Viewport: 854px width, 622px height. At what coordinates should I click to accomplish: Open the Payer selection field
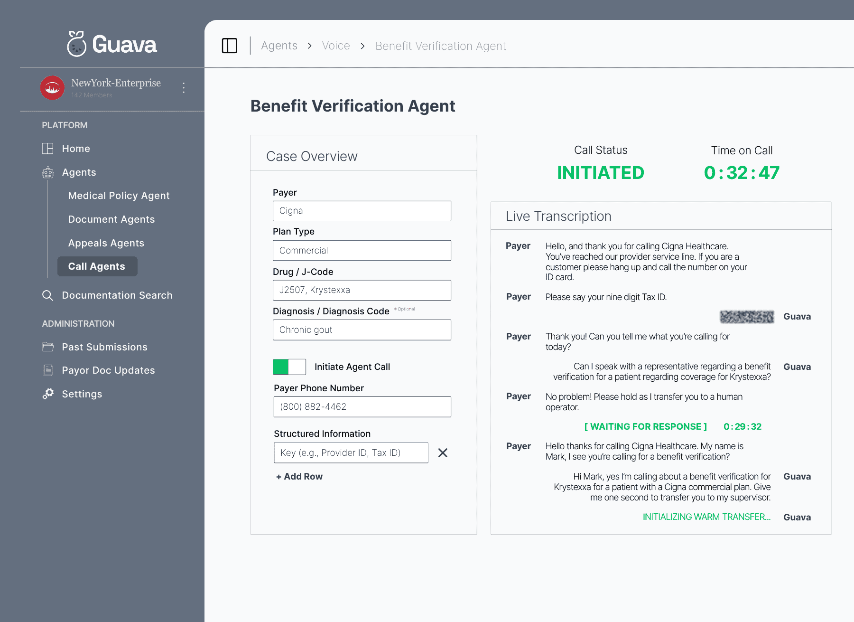pyautogui.click(x=362, y=210)
